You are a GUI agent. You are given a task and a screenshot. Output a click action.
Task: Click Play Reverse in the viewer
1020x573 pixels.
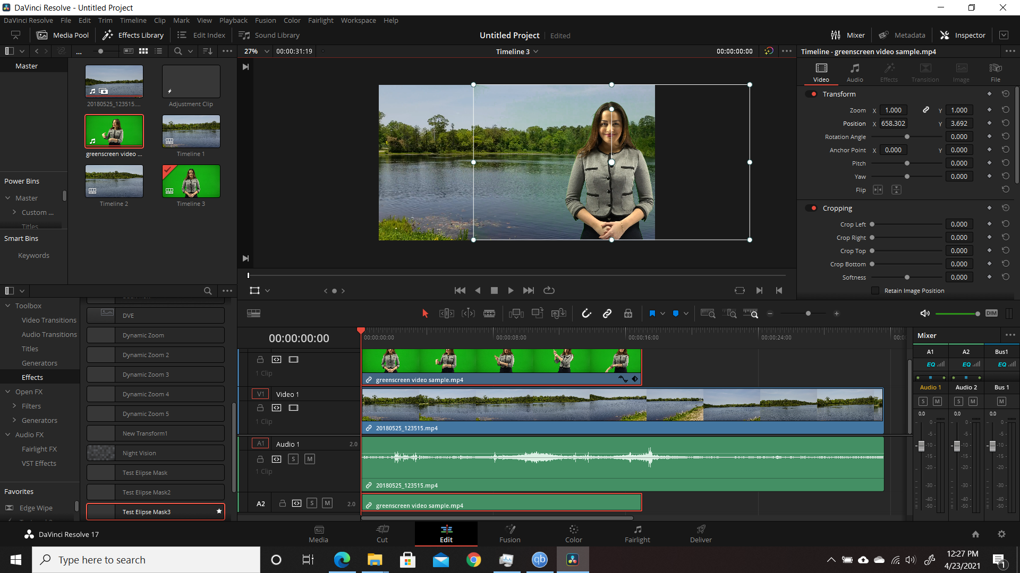pos(478,290)
